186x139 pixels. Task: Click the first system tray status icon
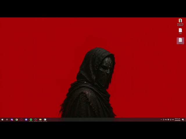[164, 120]
